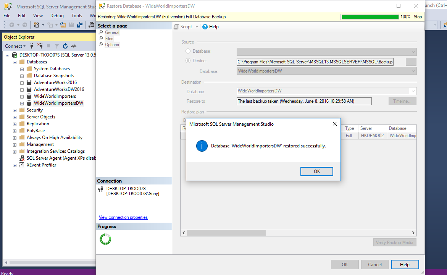
Task: Click the New Project toolbar icon
Action: pos(37,25)
